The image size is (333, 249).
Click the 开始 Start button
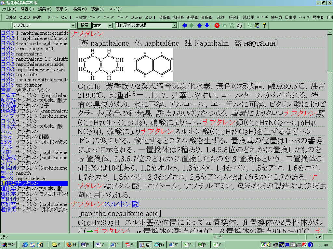9,245
